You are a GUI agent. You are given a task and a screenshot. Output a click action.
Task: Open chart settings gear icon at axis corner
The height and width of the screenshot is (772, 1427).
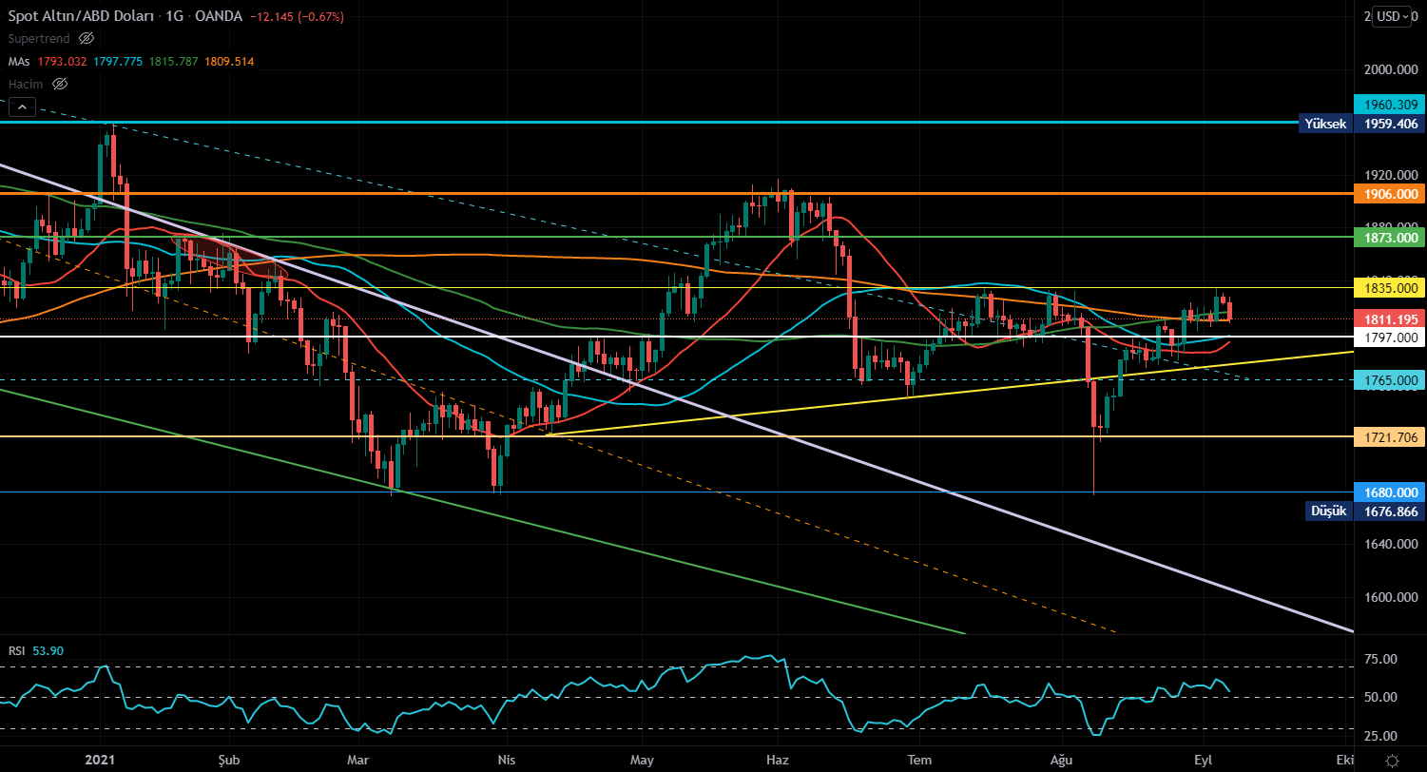(1392, 761)
